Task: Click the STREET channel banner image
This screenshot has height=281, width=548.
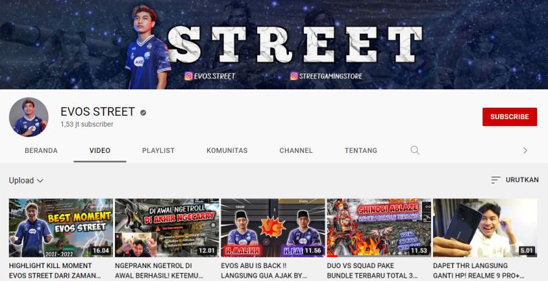Action: pos(274,45)
